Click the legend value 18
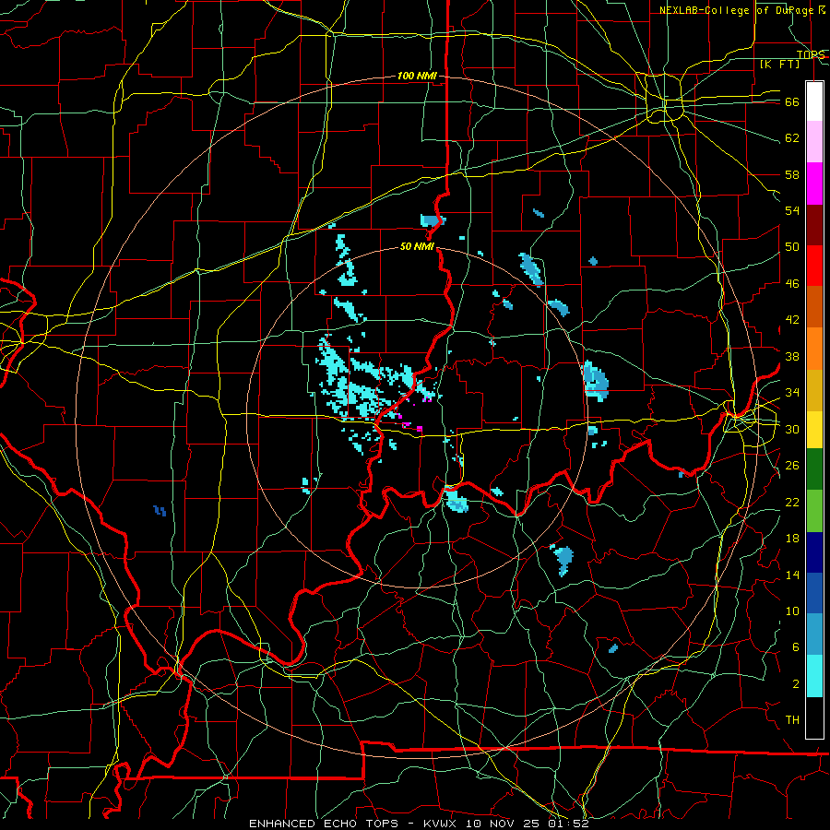Image resolution: width=830 pixels, height=830 pixels. (x=792, y=539)
